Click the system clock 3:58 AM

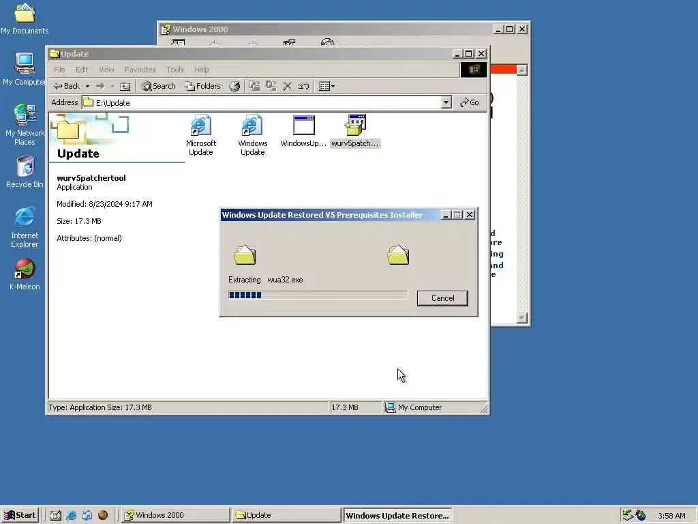(x=671, y=516)
